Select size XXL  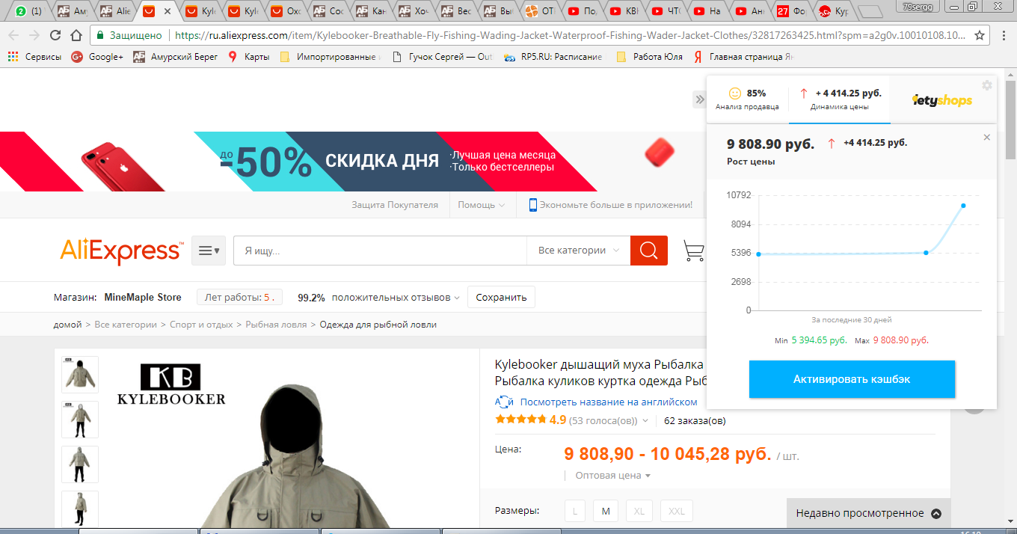[x=677, y=512]
